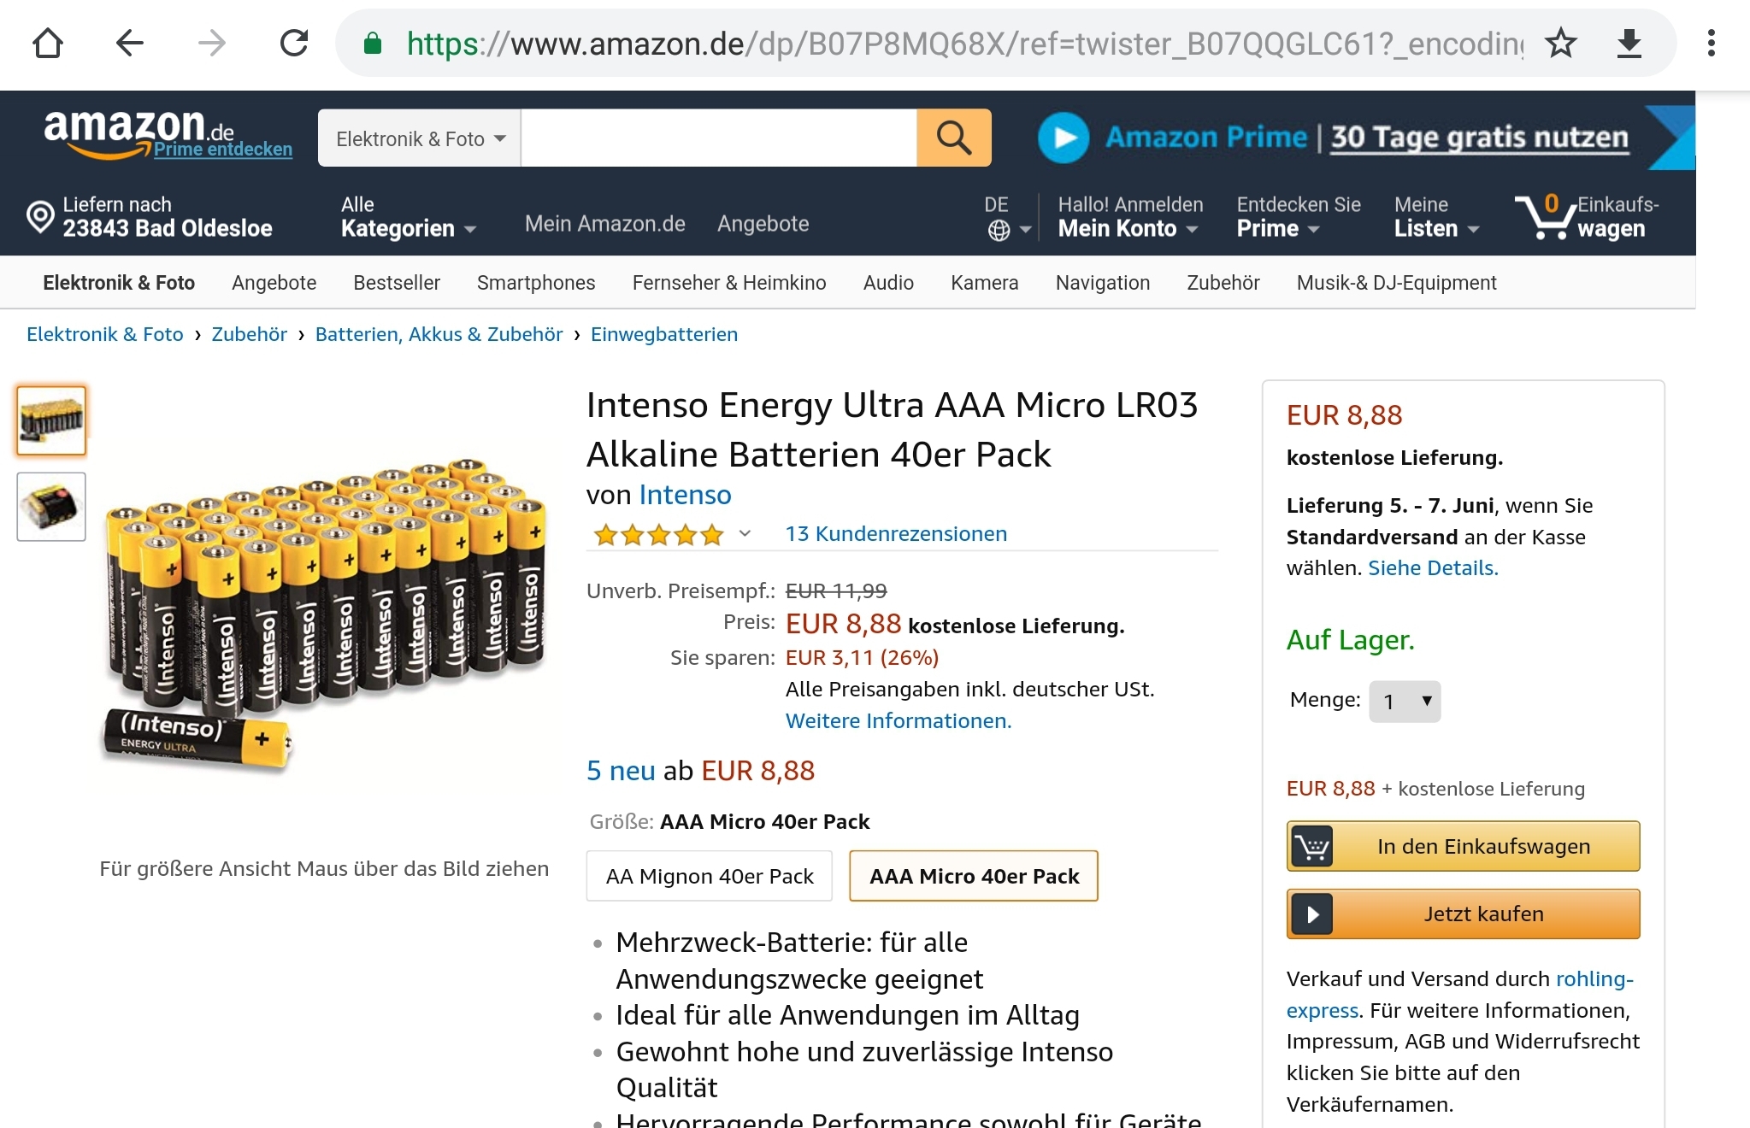Click the delivery location pin icon

40,217
